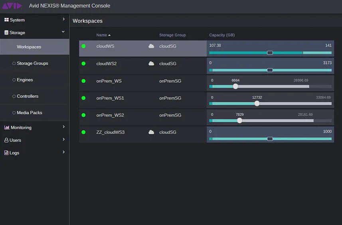Click the 3173 capacity value
Image resolution: width=342 pixels, height=225 pixels.
pyautogui.click(x=327, y=63)
